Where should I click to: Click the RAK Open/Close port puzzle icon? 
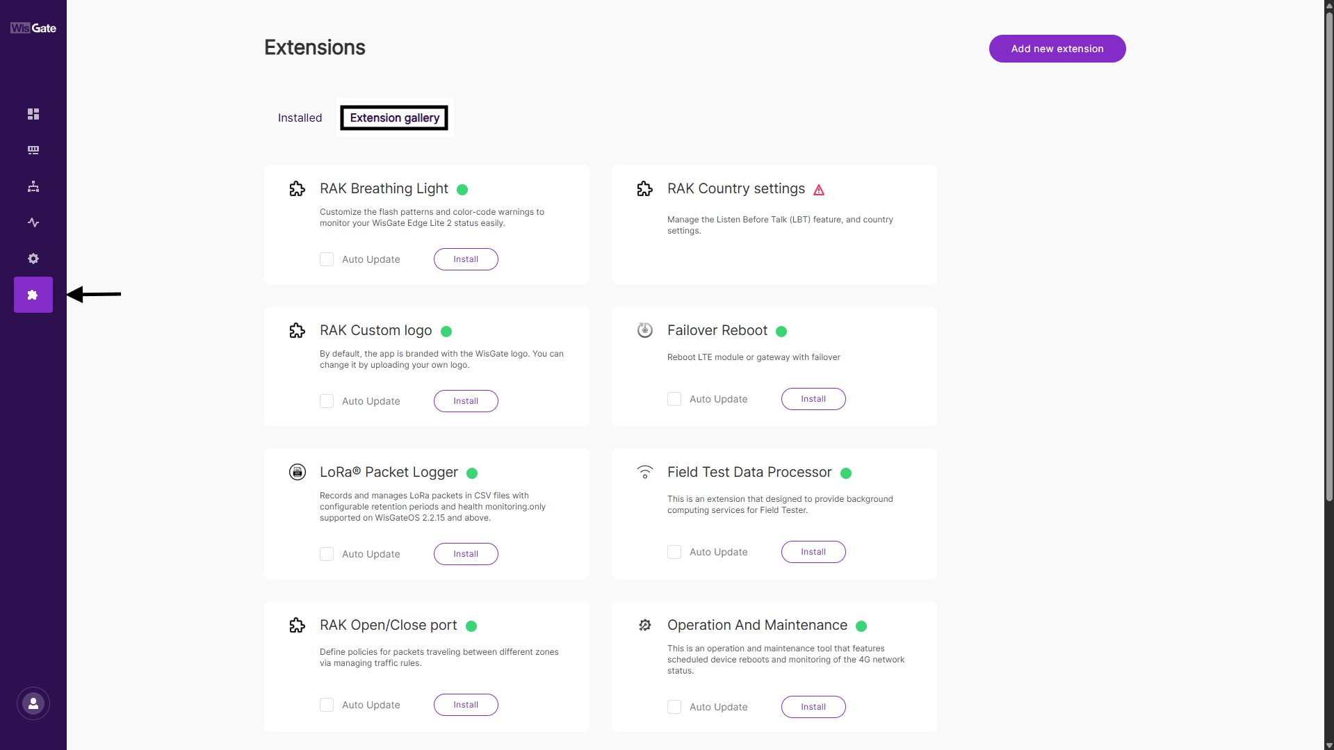pyautogui.click(x=298, y=626)
